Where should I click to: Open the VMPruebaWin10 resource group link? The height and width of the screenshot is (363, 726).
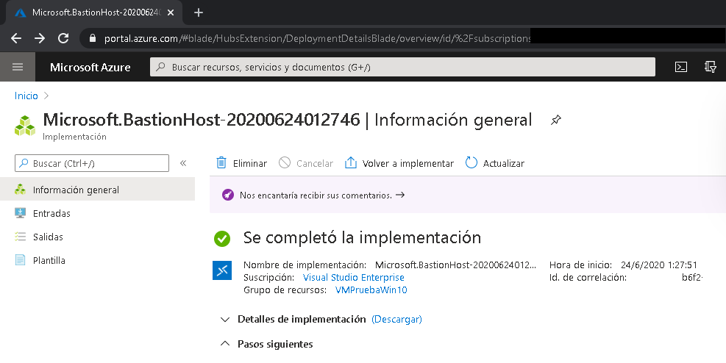(371, 290)
